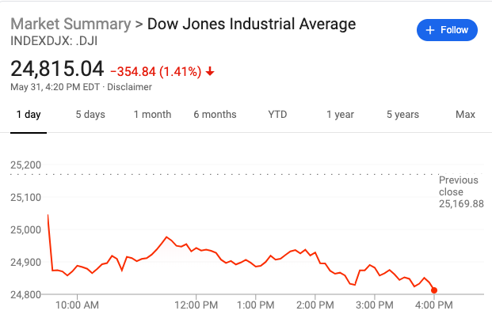Select the red endpoint dot on chart
Image resolution: width=492 pixels, height=322 pixels.
pos(434,290)
